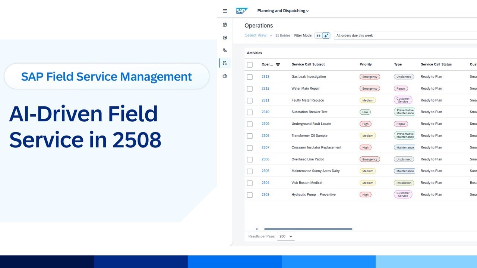Open operation link 2311
Viewport: 477px width, 268px height.
click(x=265, y=100)
